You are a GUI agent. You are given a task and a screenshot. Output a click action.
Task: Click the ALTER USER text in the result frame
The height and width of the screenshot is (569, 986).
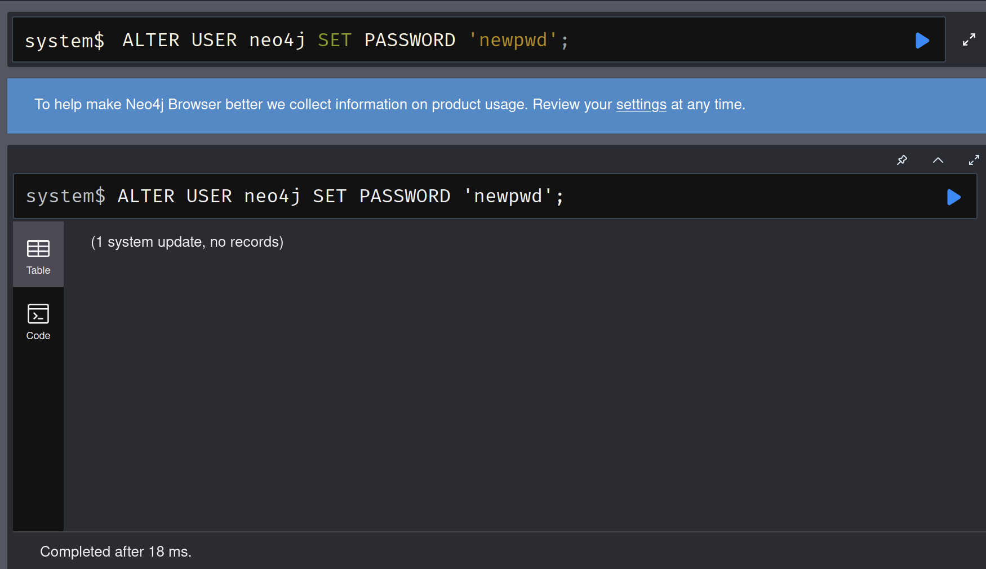pyautogui.click(x=175, y=196)
